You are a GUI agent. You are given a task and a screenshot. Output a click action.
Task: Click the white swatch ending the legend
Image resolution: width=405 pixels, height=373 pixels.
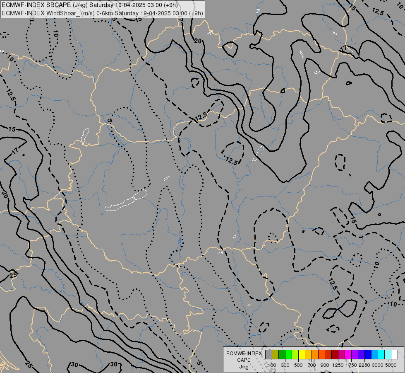pos(395,355)
